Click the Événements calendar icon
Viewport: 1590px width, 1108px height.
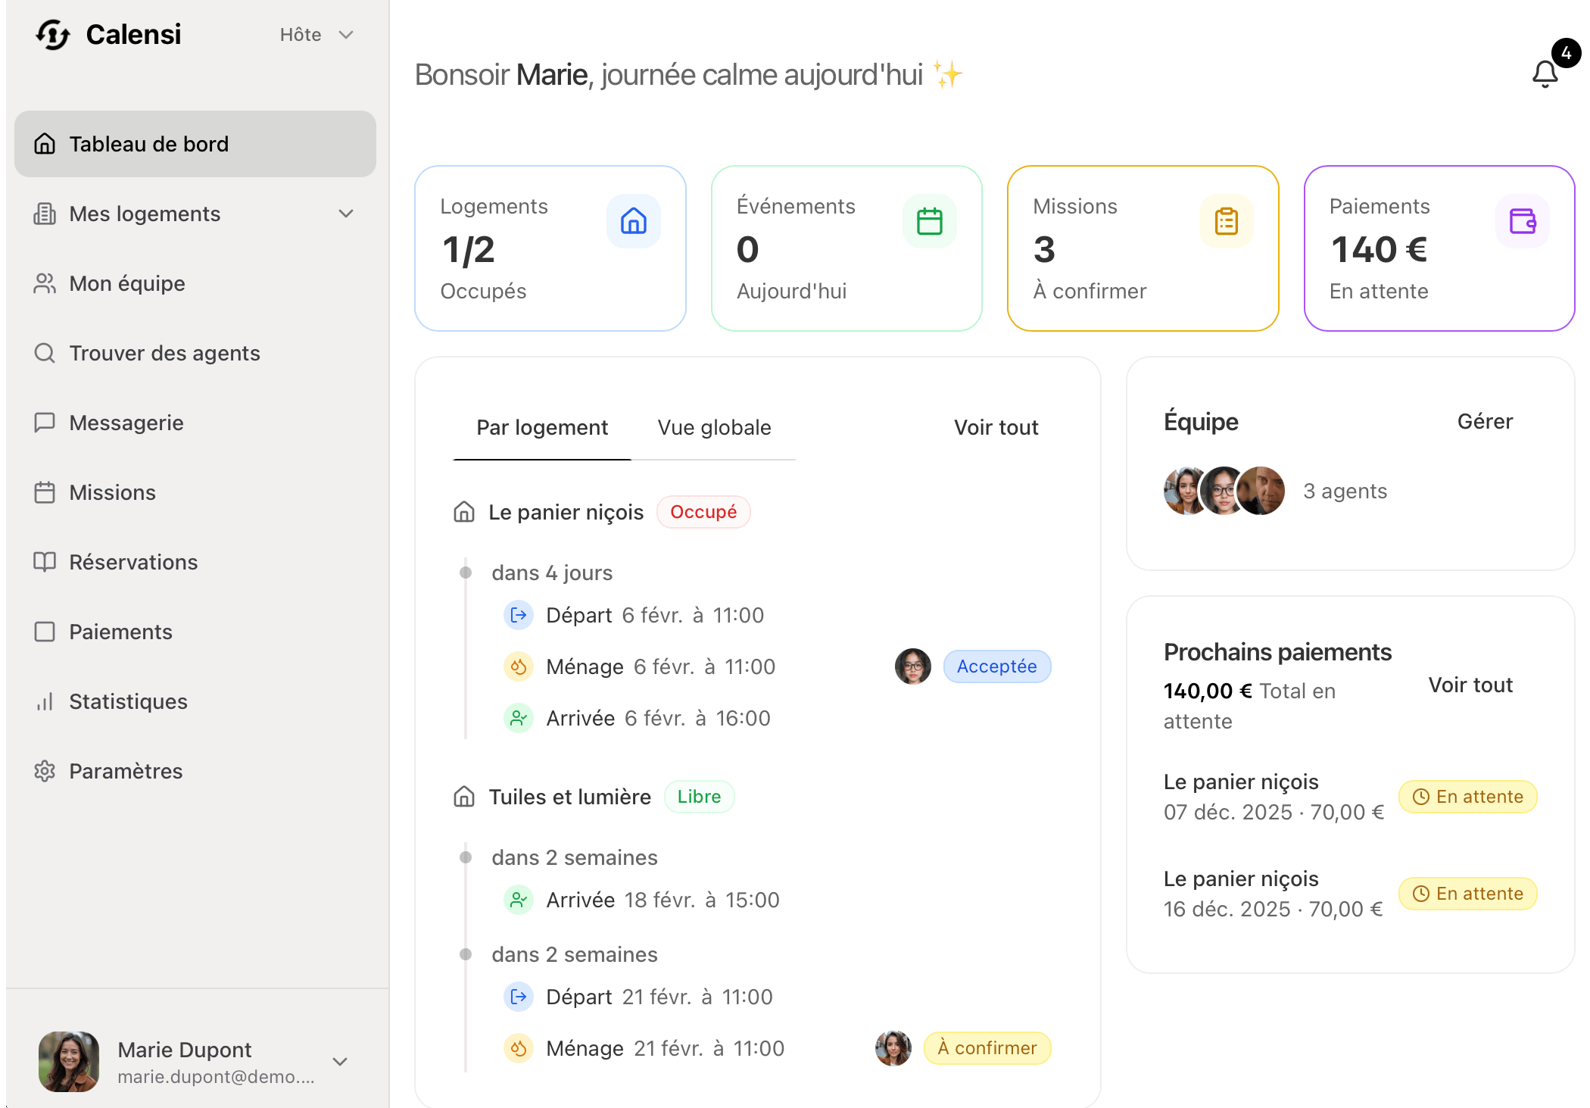point(929,221)
